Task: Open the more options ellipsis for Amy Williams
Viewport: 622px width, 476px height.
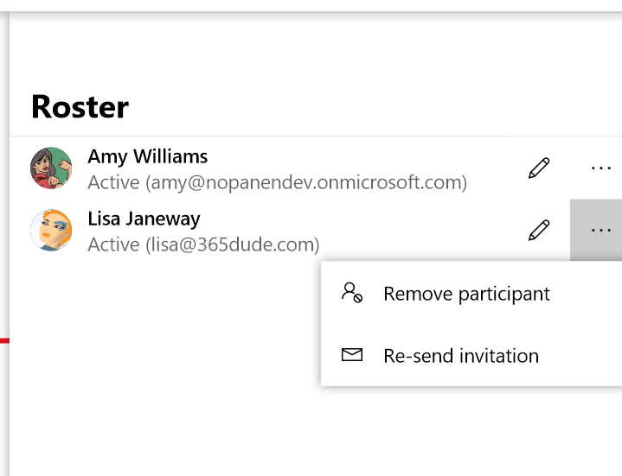Action: pos(600,168)
